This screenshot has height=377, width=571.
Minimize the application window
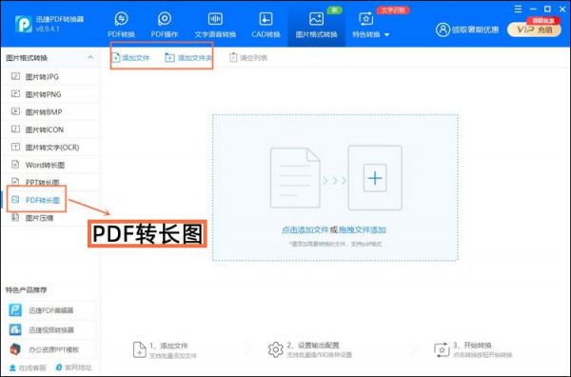pyautogui.click(x=533, y=10)
